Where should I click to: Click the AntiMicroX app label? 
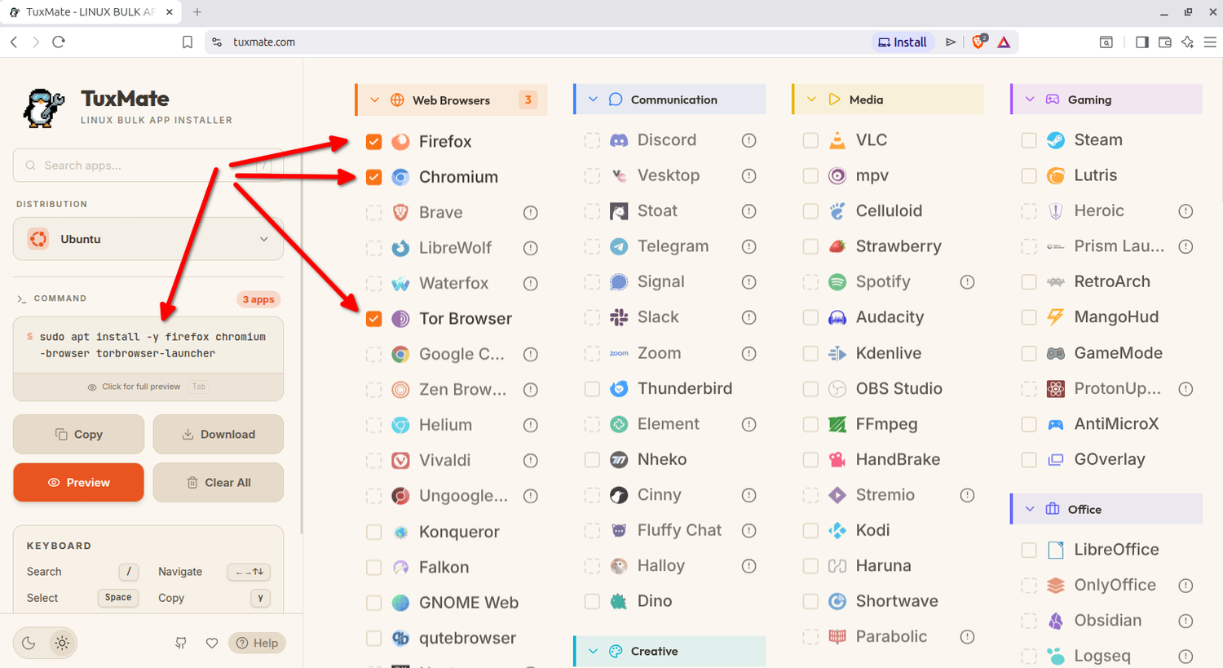coord(1116,424)
